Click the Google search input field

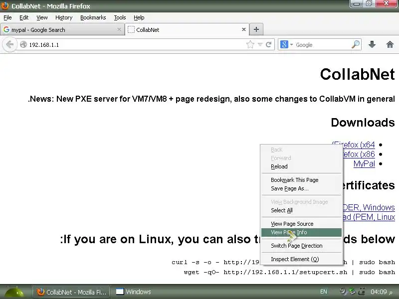coord(322,45)
